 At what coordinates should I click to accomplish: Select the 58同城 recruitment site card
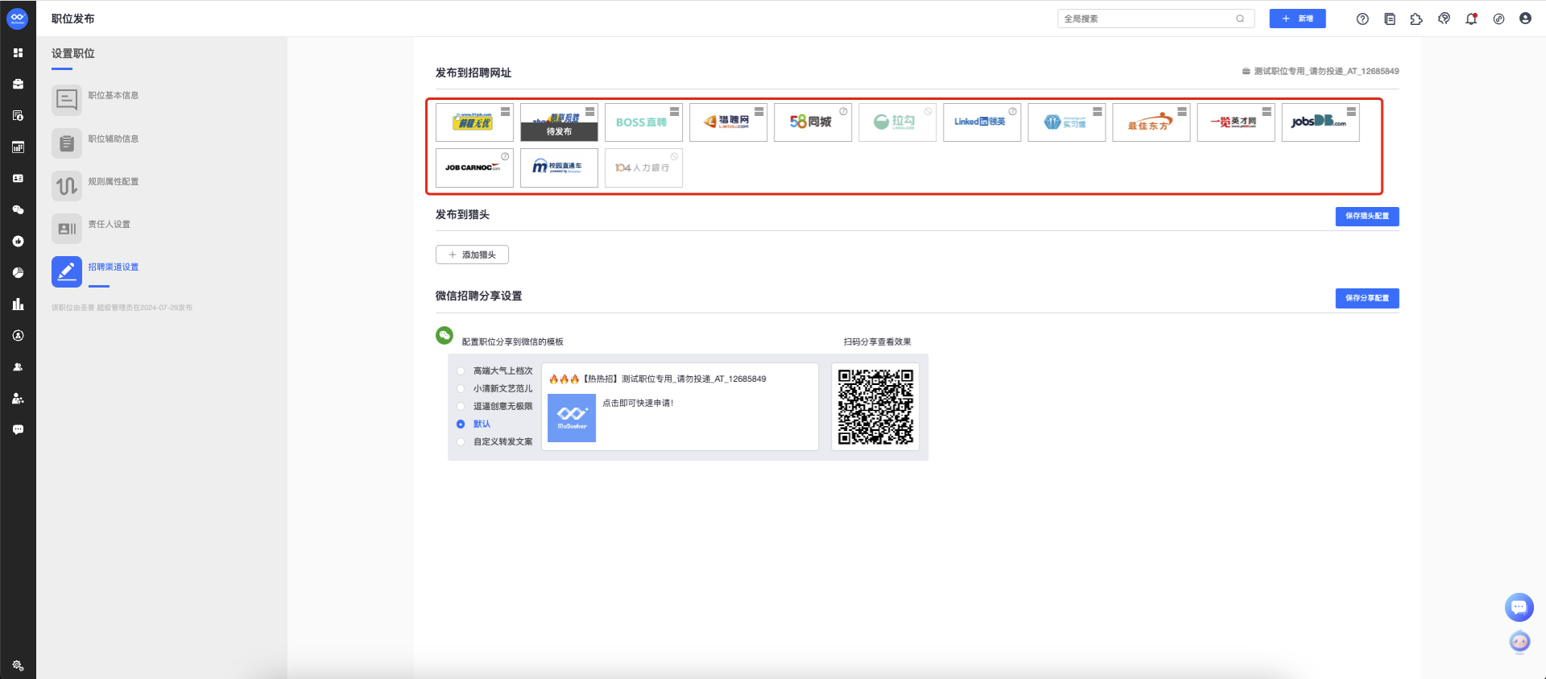tap(812, 122)
